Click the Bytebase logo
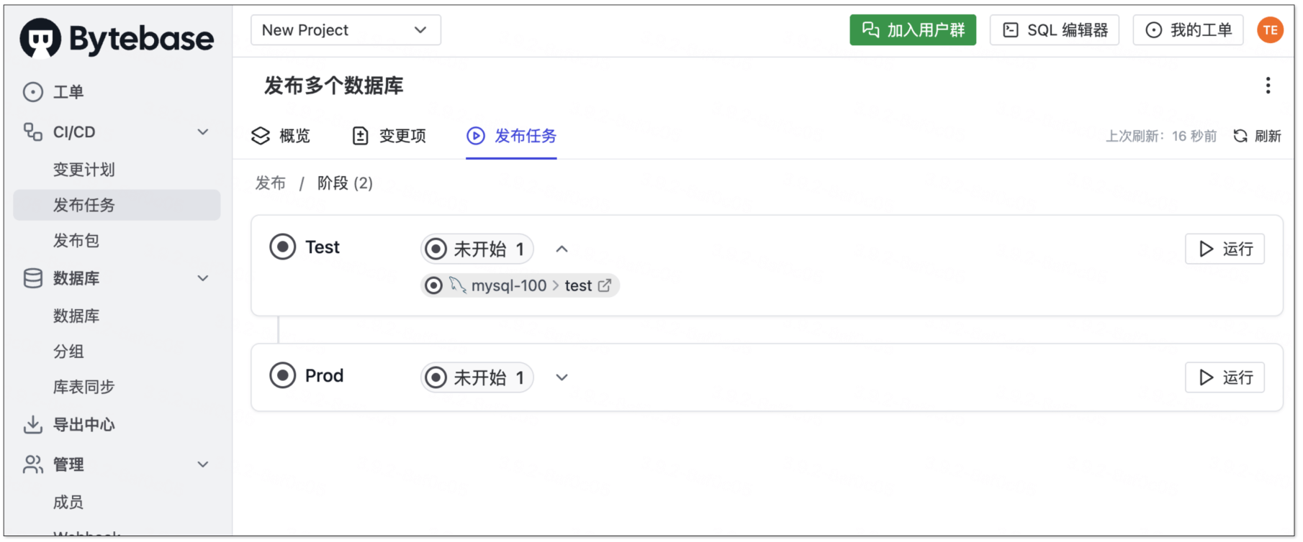 [x=117, y=38]
